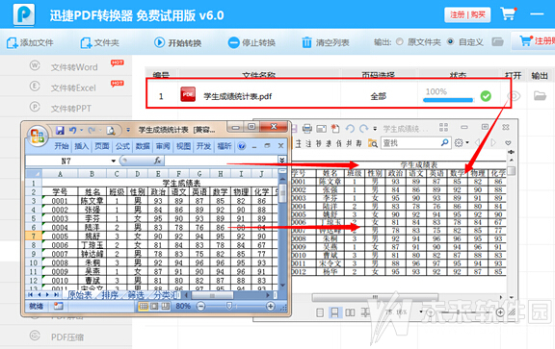Click the Excel zoom slider handle
The width and height of the screenshot is (555, 349).
(x=229, y=306)
